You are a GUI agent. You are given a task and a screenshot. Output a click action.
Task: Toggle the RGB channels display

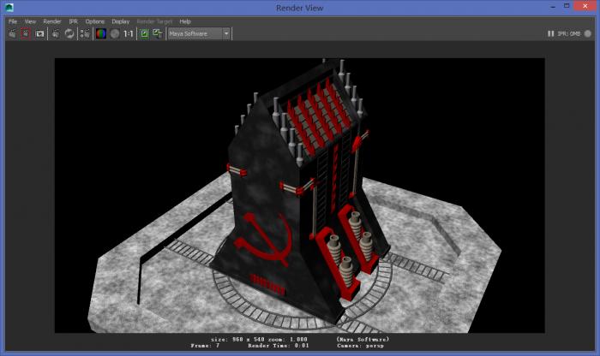click(100, 33)
